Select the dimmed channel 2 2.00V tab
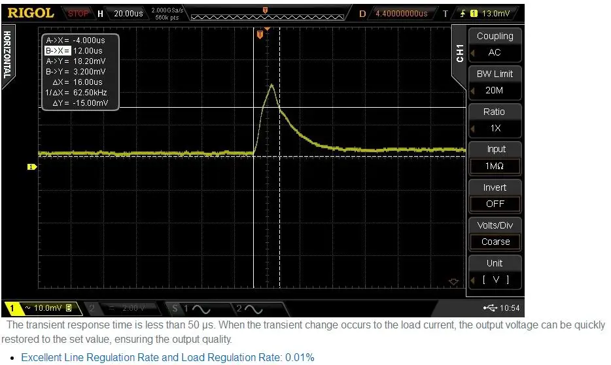The image size is (611, 365). coord(124,308)
